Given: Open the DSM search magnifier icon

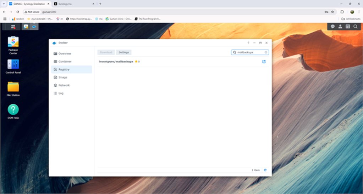Looking at the screenshot, I should (355, 27).
